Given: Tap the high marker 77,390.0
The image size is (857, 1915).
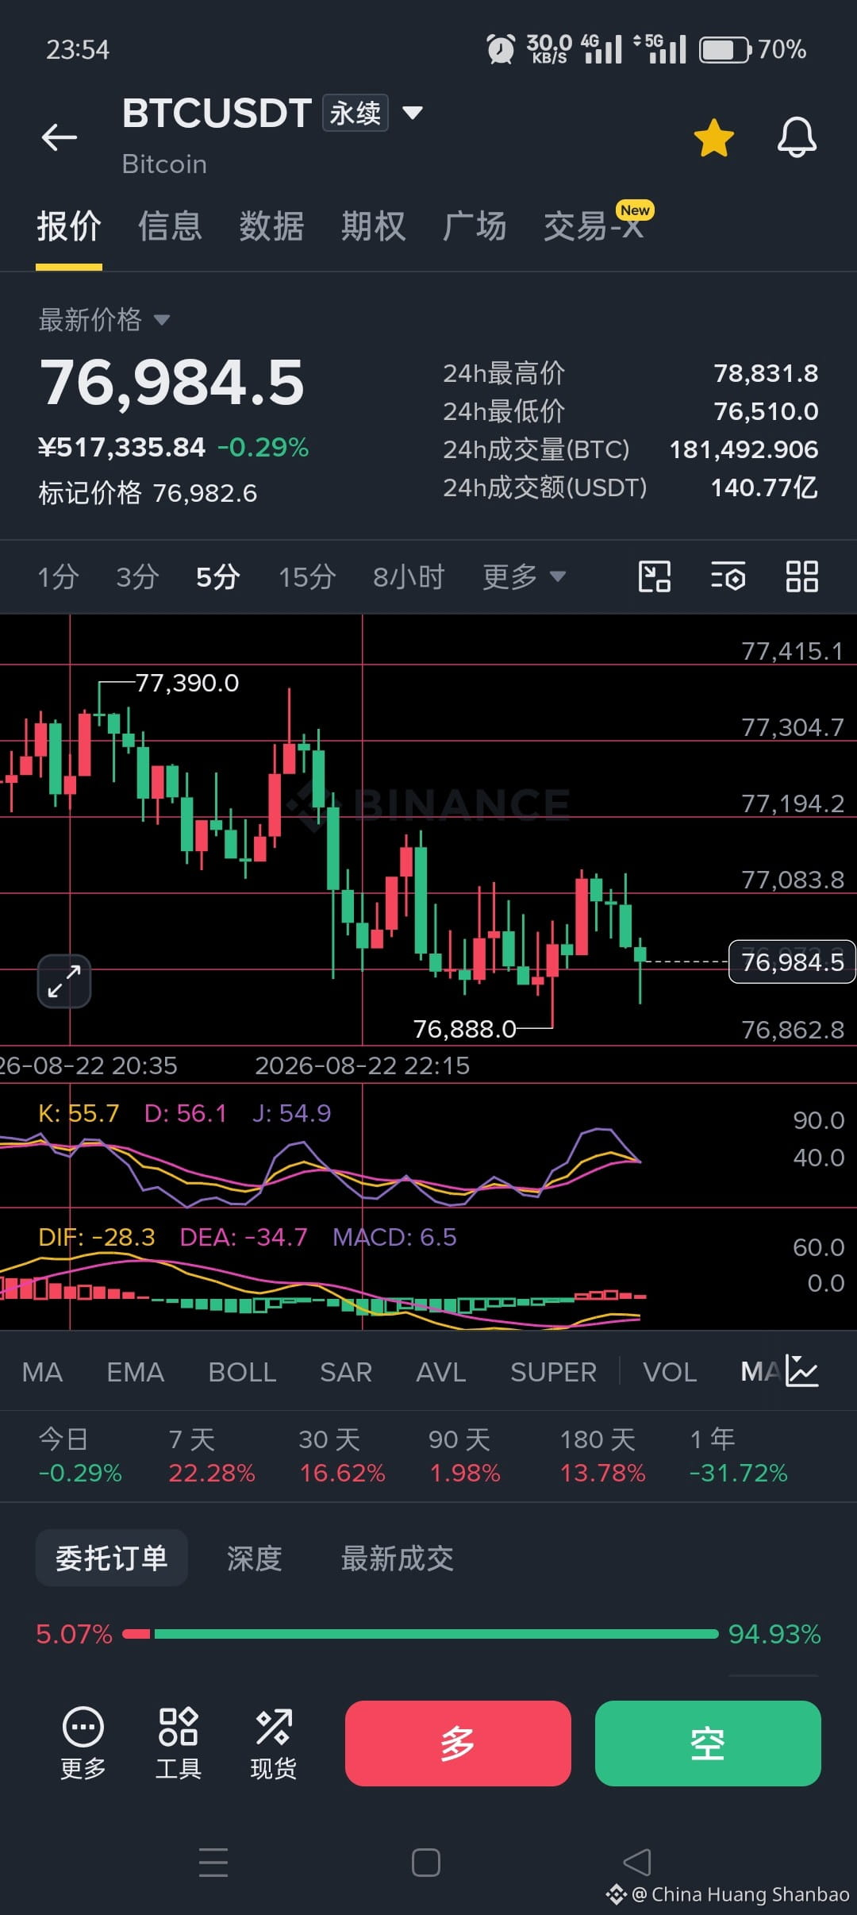Looking at the screenshot, I should point(187,683).
